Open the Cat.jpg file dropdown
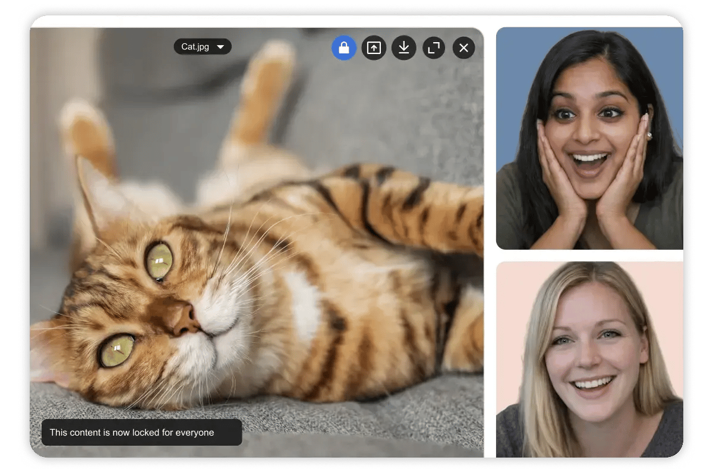 (203, 47)
